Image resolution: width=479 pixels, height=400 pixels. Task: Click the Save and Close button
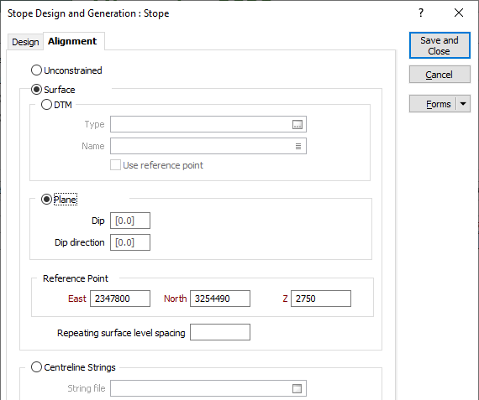point(440,45)
